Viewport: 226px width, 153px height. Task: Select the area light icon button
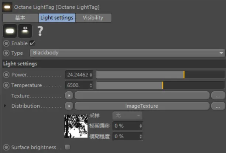(x=10, y=31)
